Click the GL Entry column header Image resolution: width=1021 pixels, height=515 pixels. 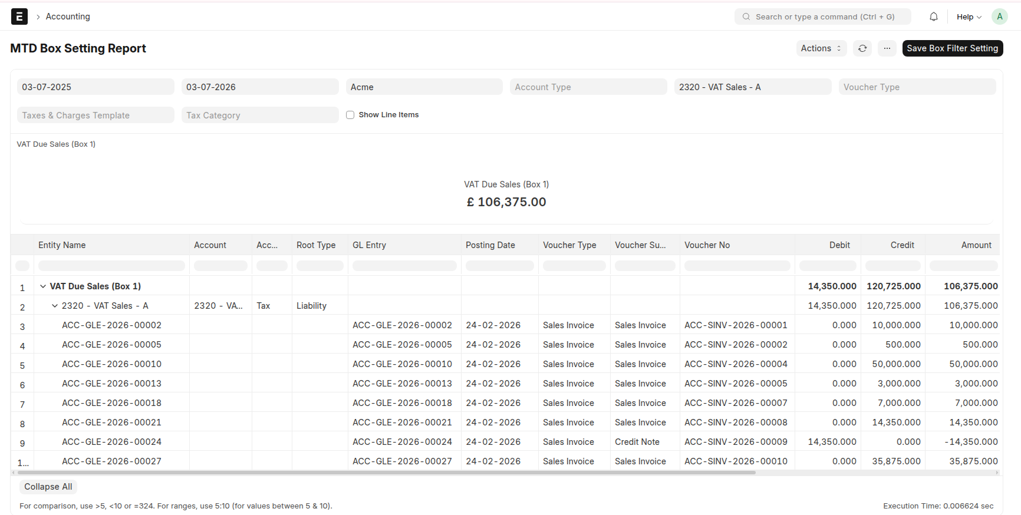pos(404,245)
